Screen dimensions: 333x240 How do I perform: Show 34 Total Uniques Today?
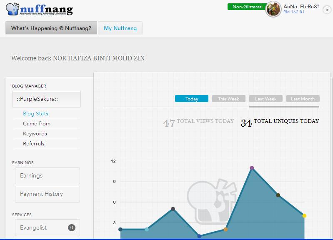click(280, 122)
